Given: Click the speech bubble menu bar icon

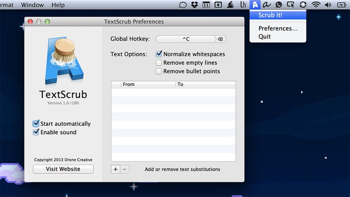Looking at the screenshot, I should [182, 5].
